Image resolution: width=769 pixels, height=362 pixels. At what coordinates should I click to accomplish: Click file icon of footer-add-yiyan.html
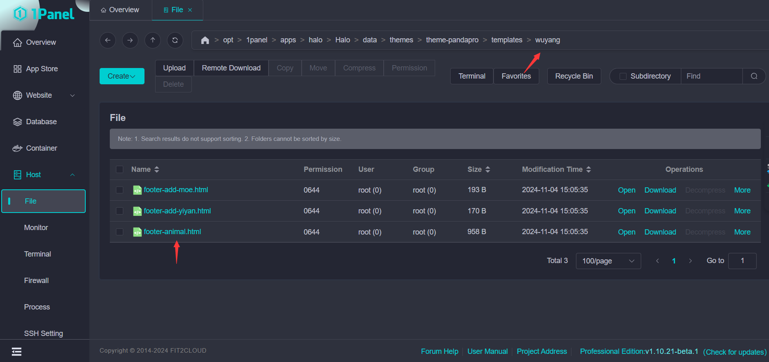(x=138, y=211)
